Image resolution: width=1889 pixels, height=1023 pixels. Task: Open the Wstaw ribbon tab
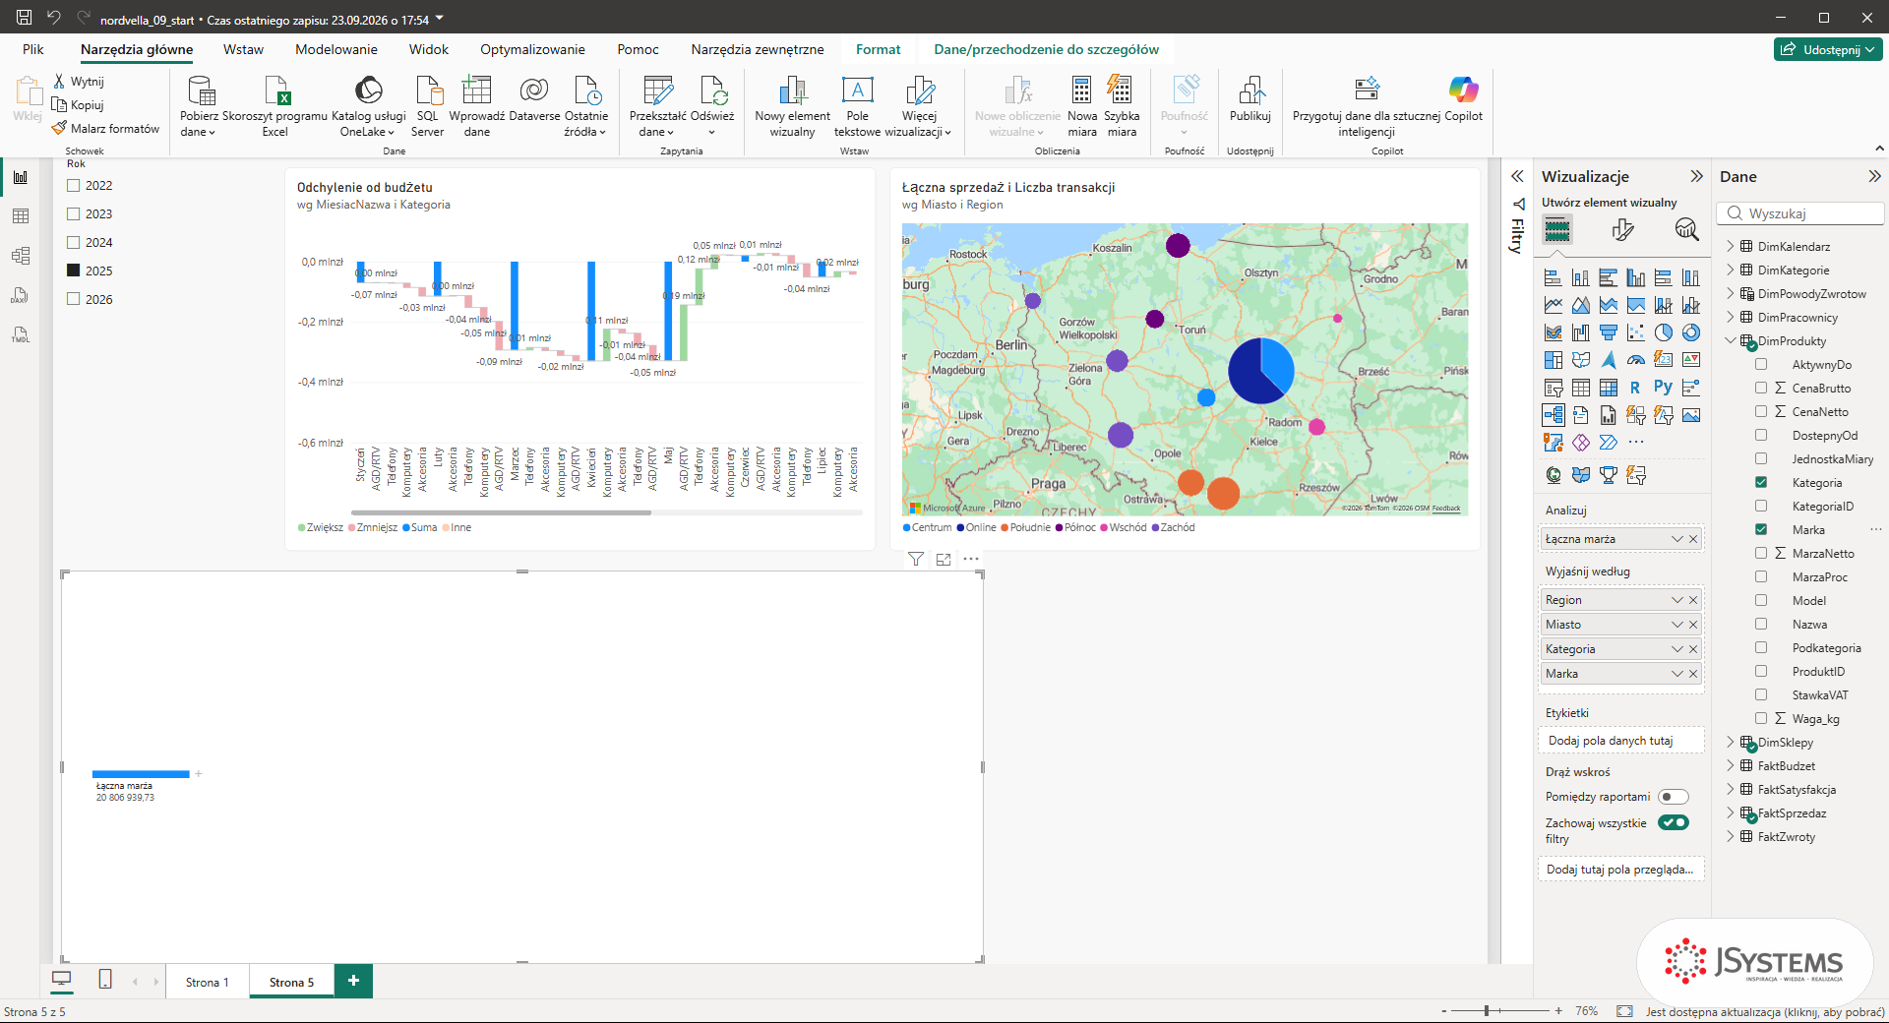243,49
